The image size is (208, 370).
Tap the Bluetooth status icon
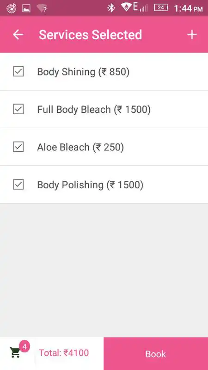pyautogui.click(x=111, y=8)
